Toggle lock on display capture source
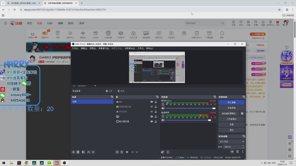296x166 pixels. (156, 121)
